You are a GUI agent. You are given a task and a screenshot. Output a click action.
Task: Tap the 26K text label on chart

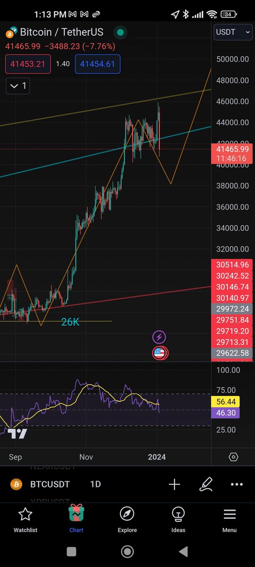[70, 322]
